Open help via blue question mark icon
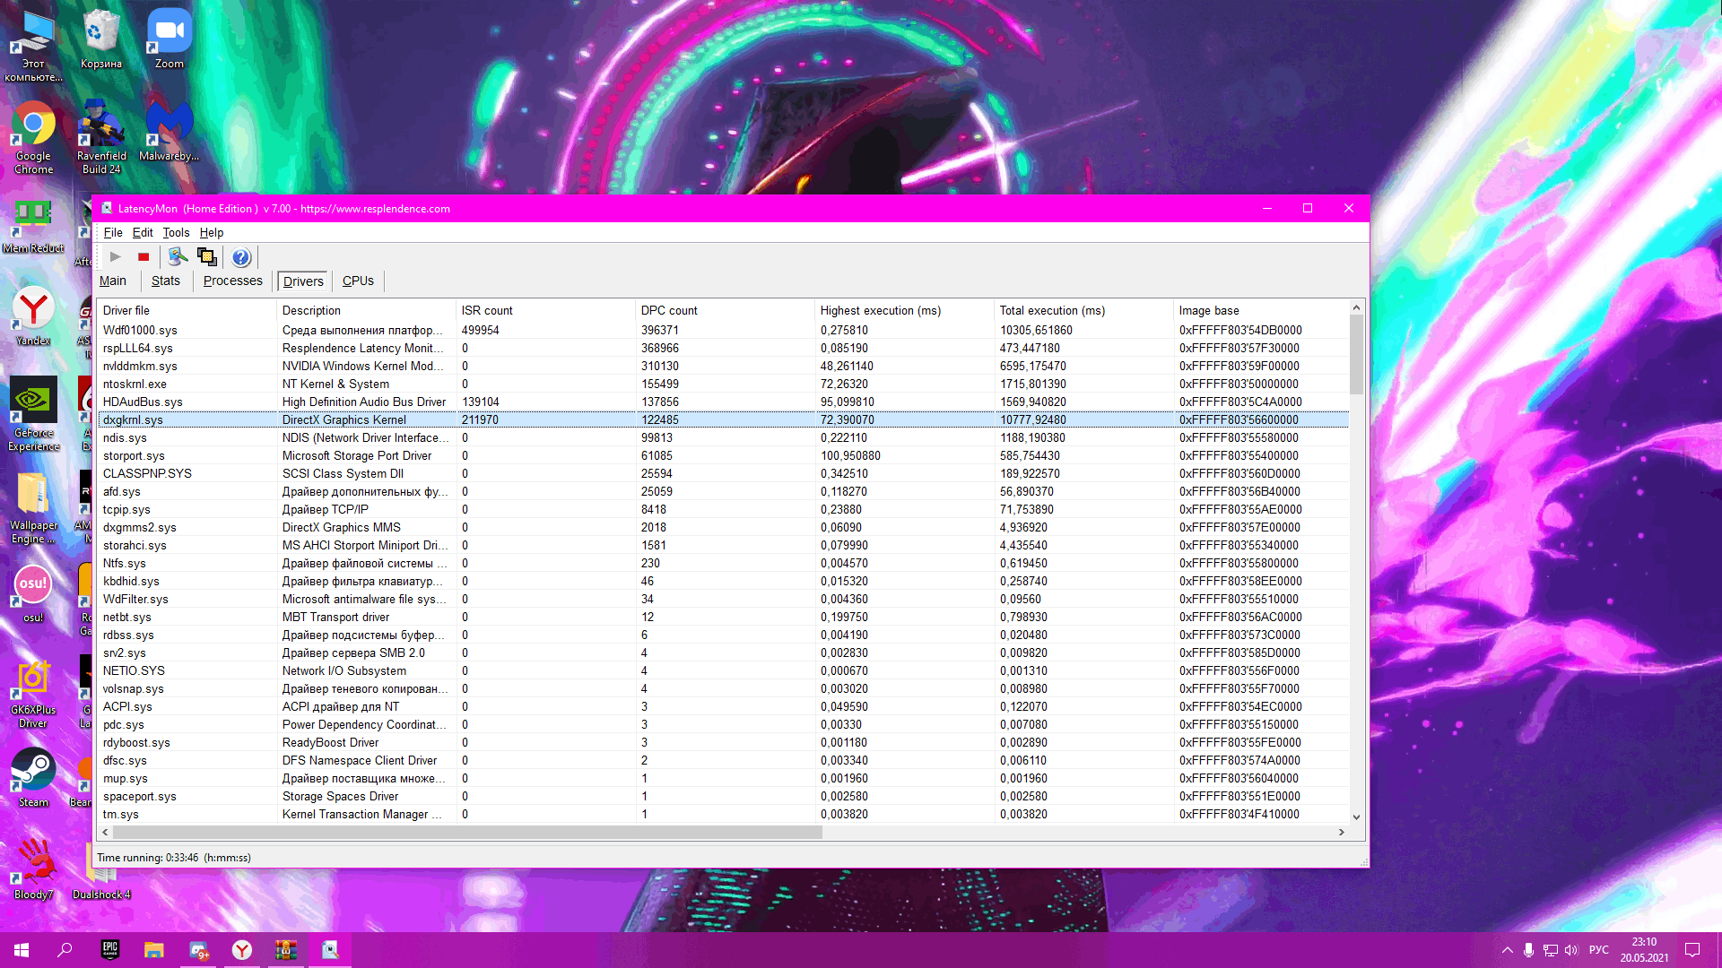1722x968 pixels. click(240, 257)
